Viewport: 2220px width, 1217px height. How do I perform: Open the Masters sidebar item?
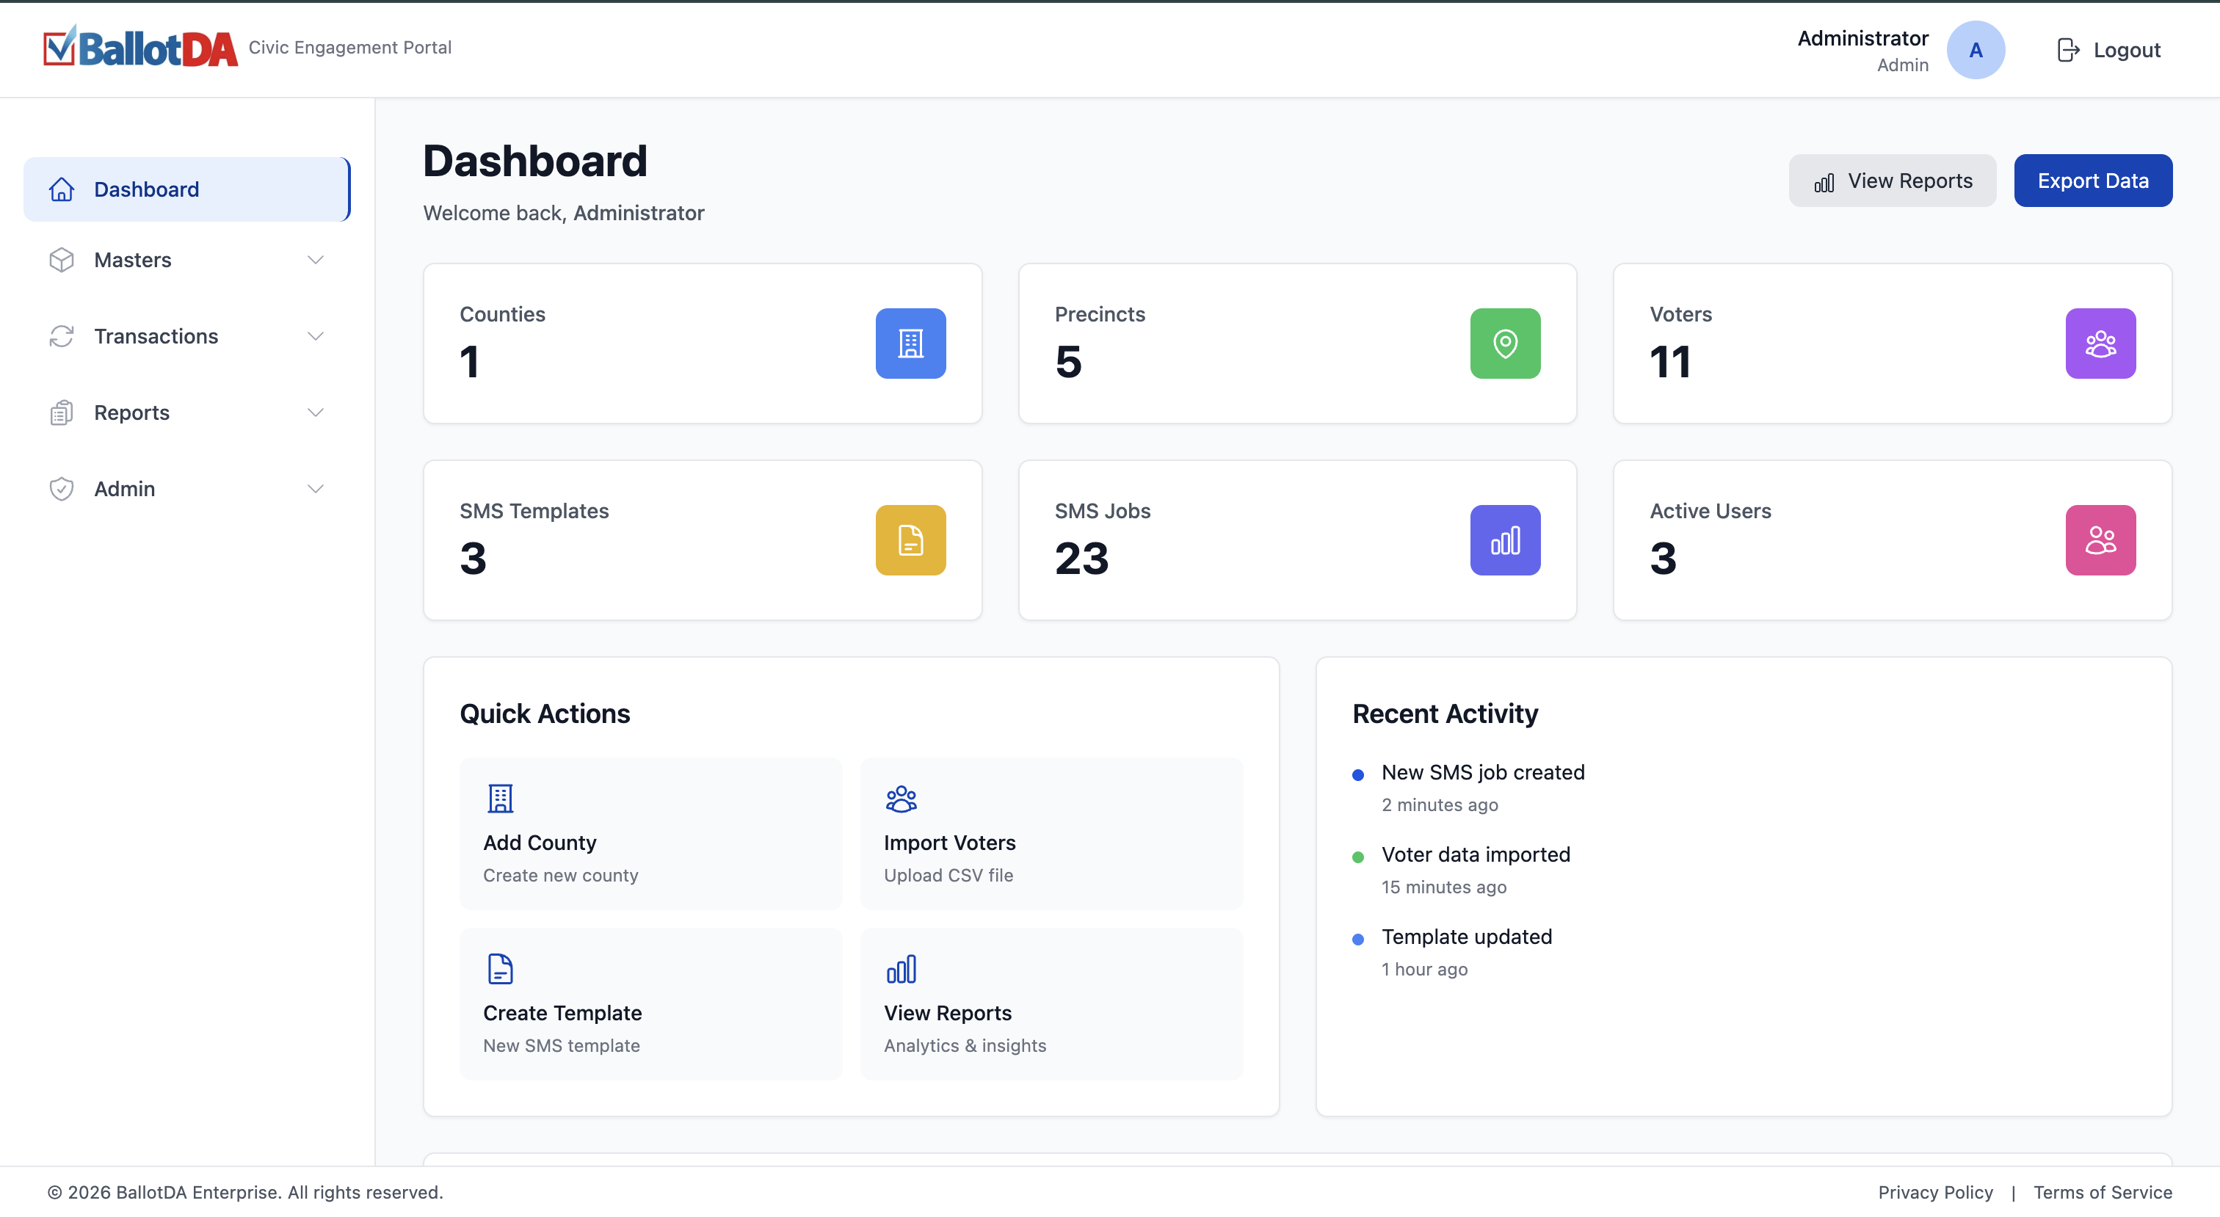pyautogui.click(x=187, y=261)
